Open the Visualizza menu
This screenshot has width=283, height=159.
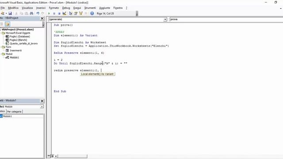27,8
